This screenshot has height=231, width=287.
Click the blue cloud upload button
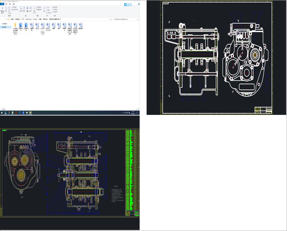point(128,4)
